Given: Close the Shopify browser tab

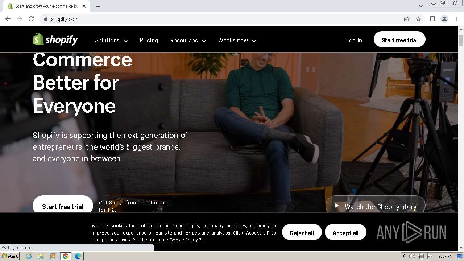Looking at the screenshot, I should click(84, 6).
